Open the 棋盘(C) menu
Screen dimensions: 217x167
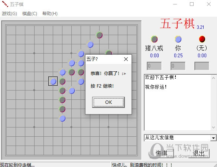30,13
